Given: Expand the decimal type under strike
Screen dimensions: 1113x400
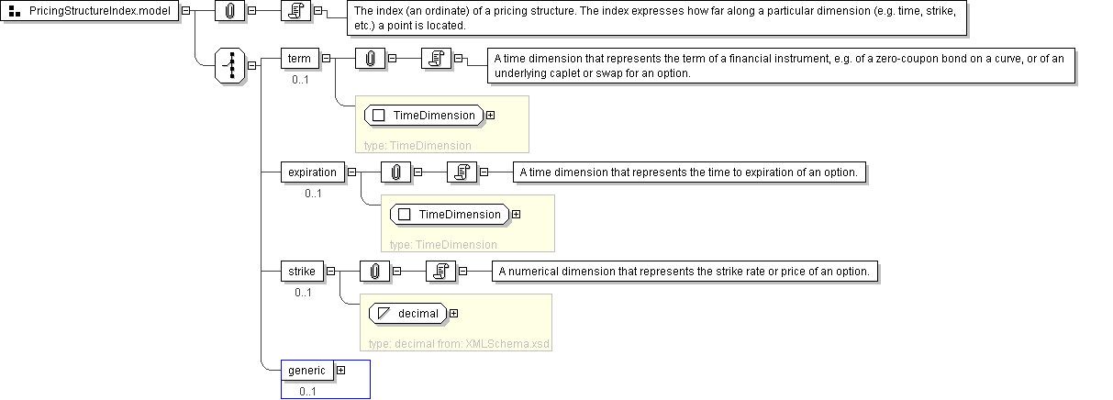Looking at the screenshot, I should [x=453, y=314].
